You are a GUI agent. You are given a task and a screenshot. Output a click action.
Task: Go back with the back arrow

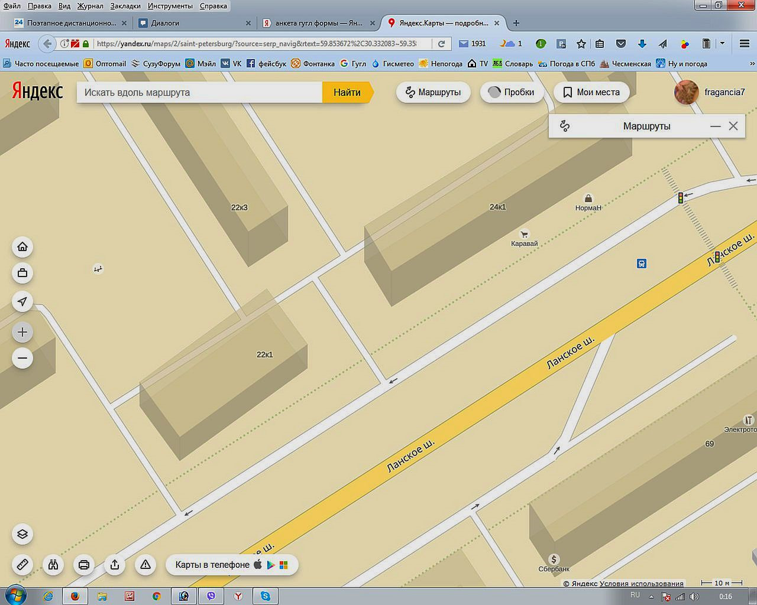(47, 44)
